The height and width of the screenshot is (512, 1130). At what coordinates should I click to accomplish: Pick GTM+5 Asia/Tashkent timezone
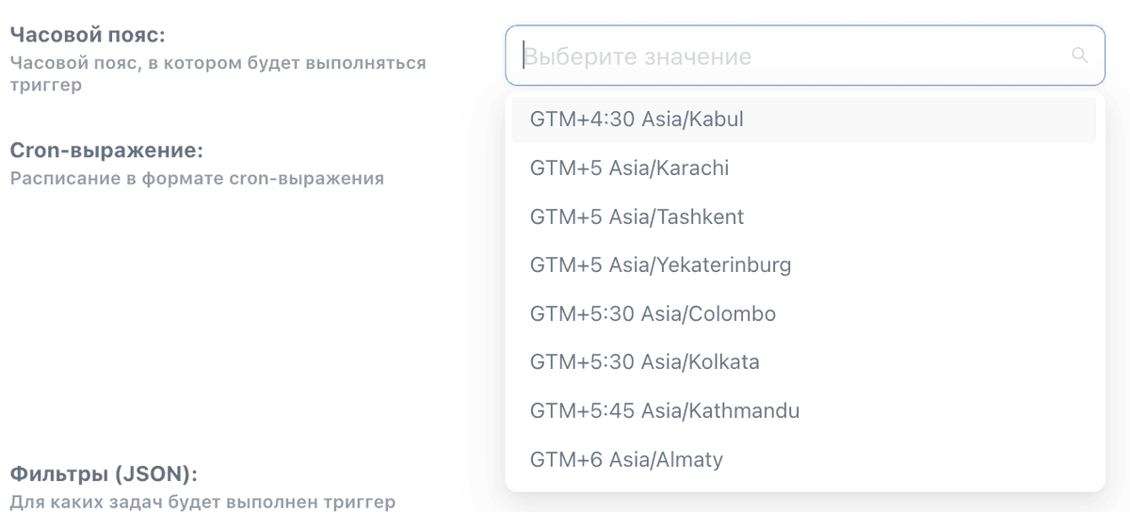(x=804, y=217)
